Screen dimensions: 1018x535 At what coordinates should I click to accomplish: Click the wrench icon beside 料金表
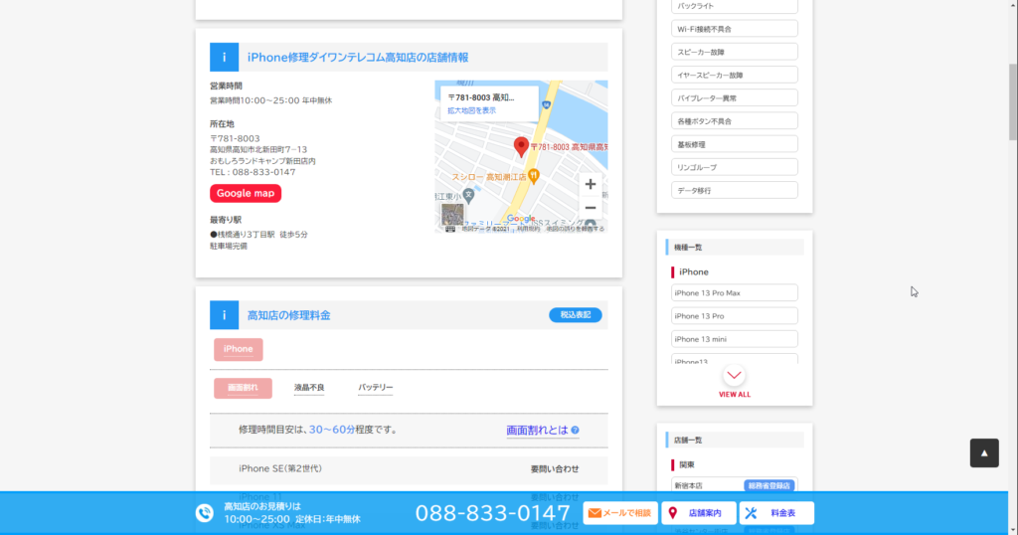[x=752, y=513]
